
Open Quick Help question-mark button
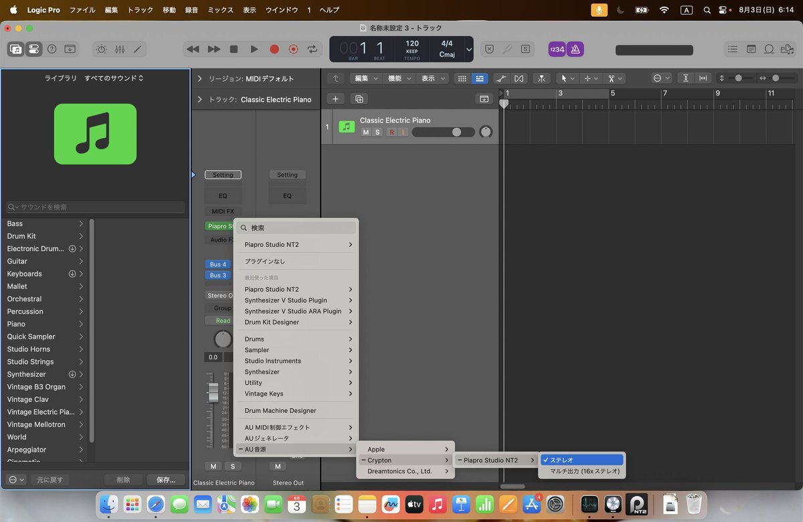[52, 49]
